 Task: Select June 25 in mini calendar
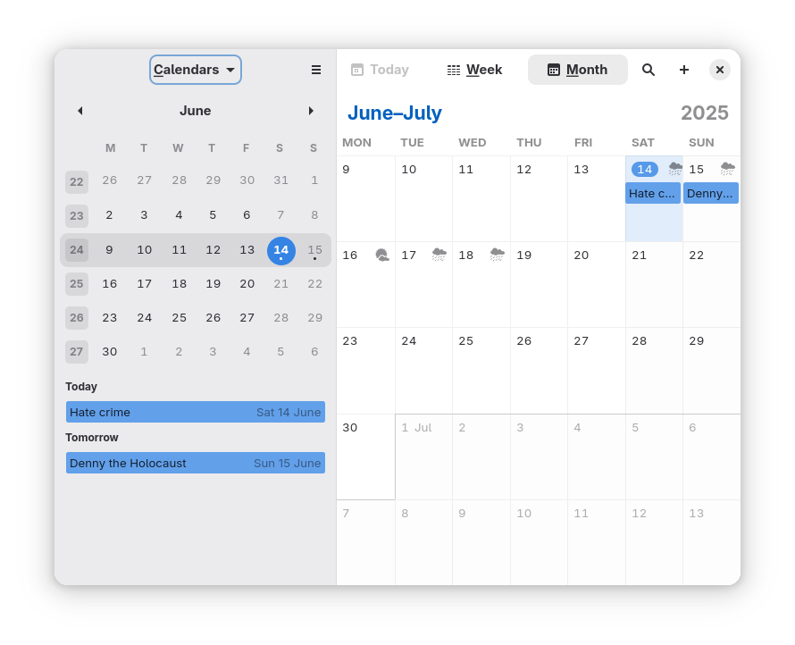tap(179, 318)
